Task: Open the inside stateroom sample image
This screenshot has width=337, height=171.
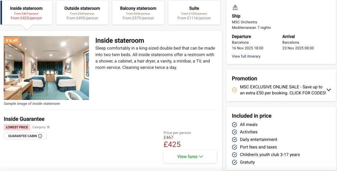Action: pyautogui.click(x=46, y=68)
